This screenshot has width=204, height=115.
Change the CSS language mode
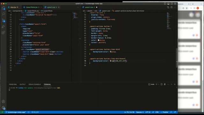point(157,112)
